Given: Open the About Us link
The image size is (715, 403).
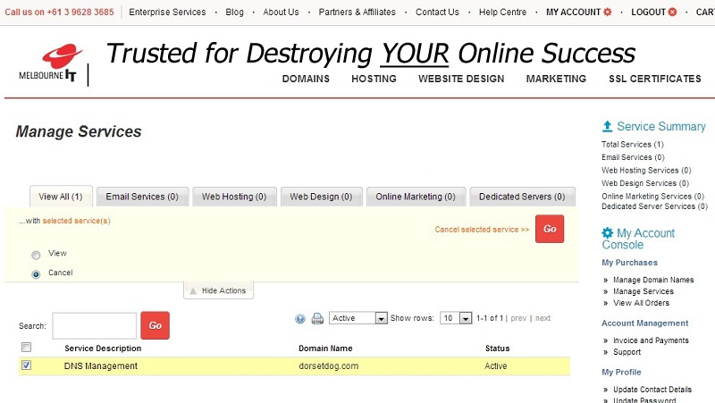Looking at the screenshot, I should (281, 13).
